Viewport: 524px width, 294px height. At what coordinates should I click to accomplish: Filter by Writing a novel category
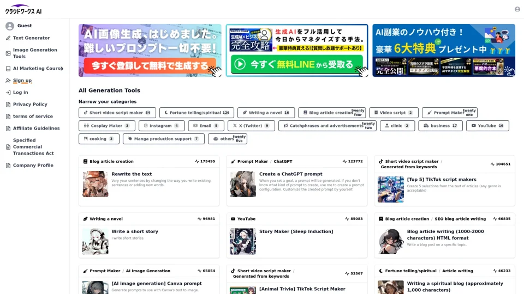point(266,113)
